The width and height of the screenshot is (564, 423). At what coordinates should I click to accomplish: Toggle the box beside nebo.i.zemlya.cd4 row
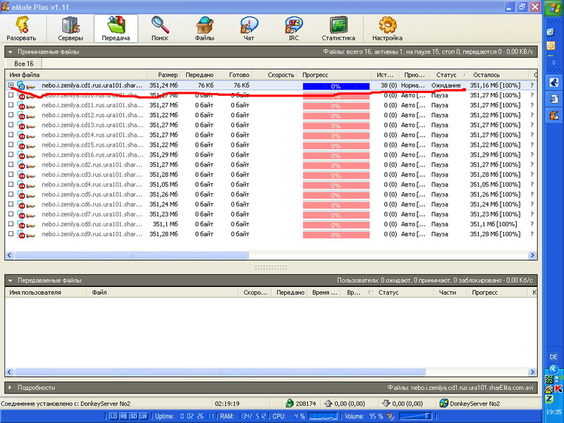(11, 184)
